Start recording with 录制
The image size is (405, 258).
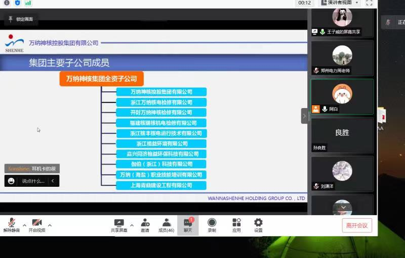click(212, 225)
